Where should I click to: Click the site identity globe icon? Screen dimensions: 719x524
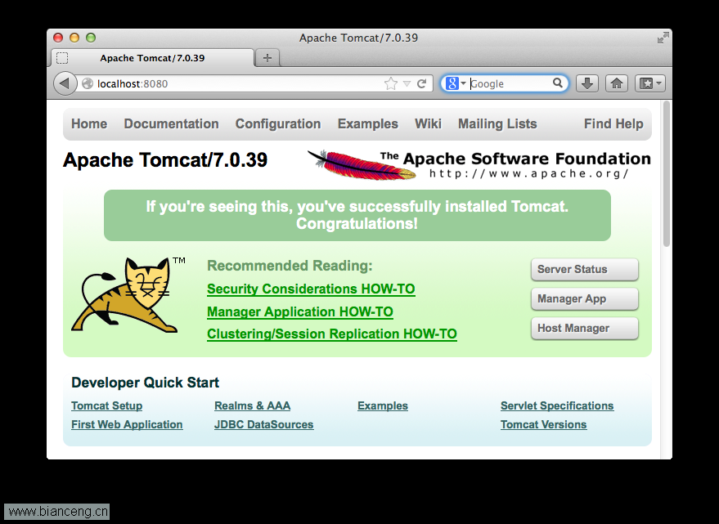88,83
